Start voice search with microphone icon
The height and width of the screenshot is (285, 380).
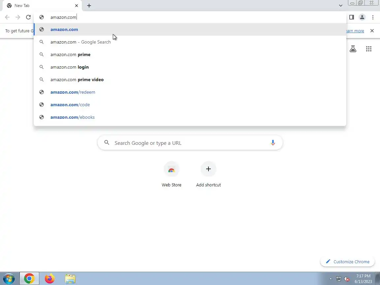pos(273,143)
